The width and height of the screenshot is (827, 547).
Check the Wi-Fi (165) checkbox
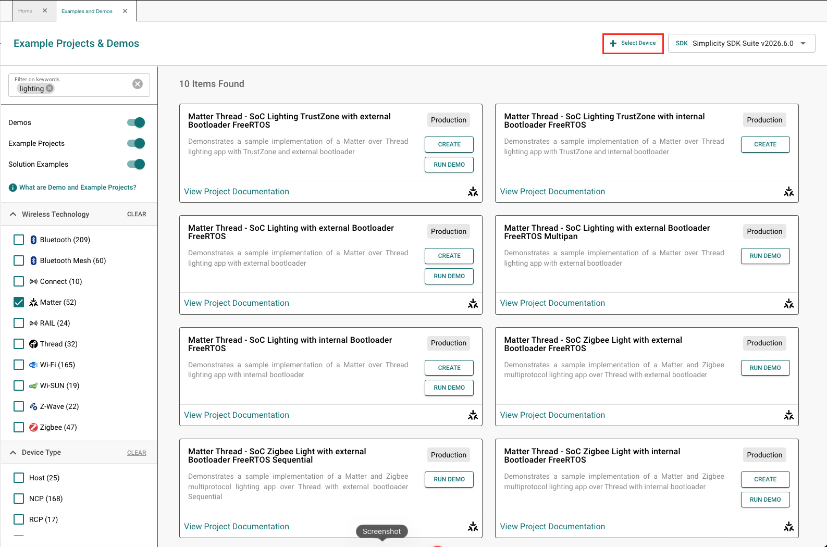(x=19, y=365)
